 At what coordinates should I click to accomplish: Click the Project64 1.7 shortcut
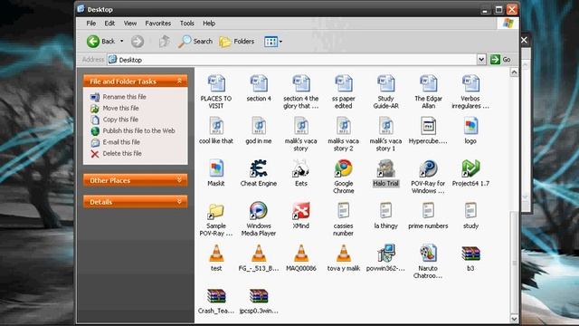(470, 168)
